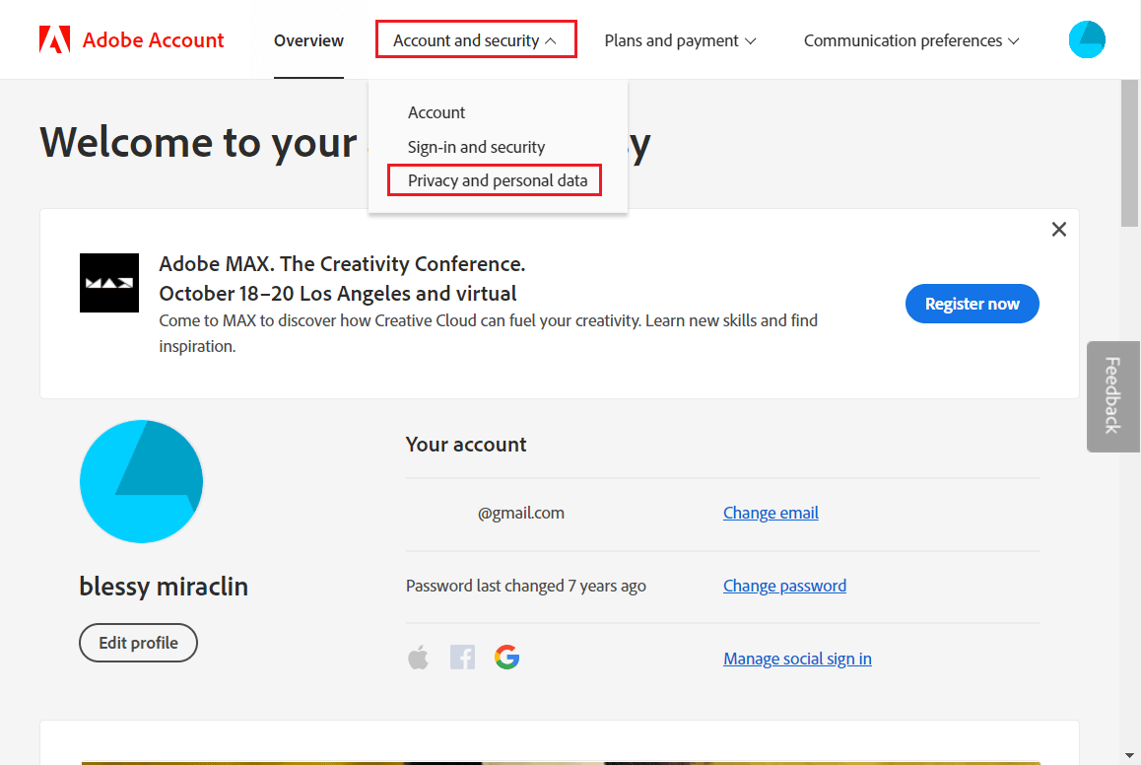Collapse the Account and security menu
This screenshot has width=1141, height=765.
[x=476, y=39]
